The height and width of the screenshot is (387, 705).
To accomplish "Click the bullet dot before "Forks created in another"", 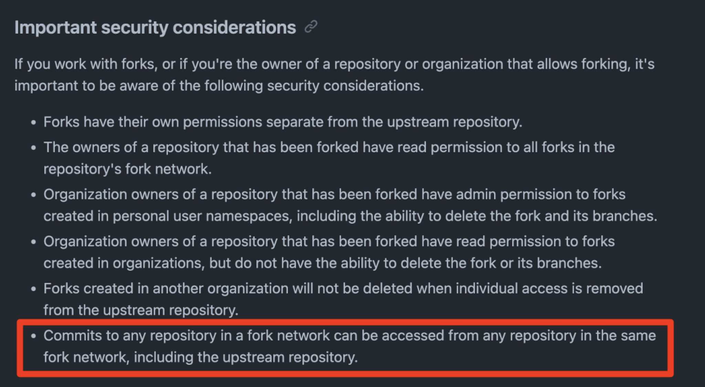I will pyautogui.click(x=33, y=289).
